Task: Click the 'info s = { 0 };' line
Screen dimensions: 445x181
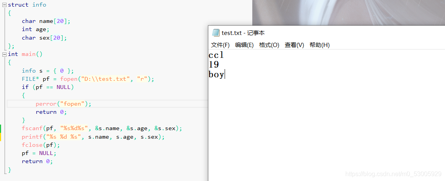Action: (x=47, y=70)
